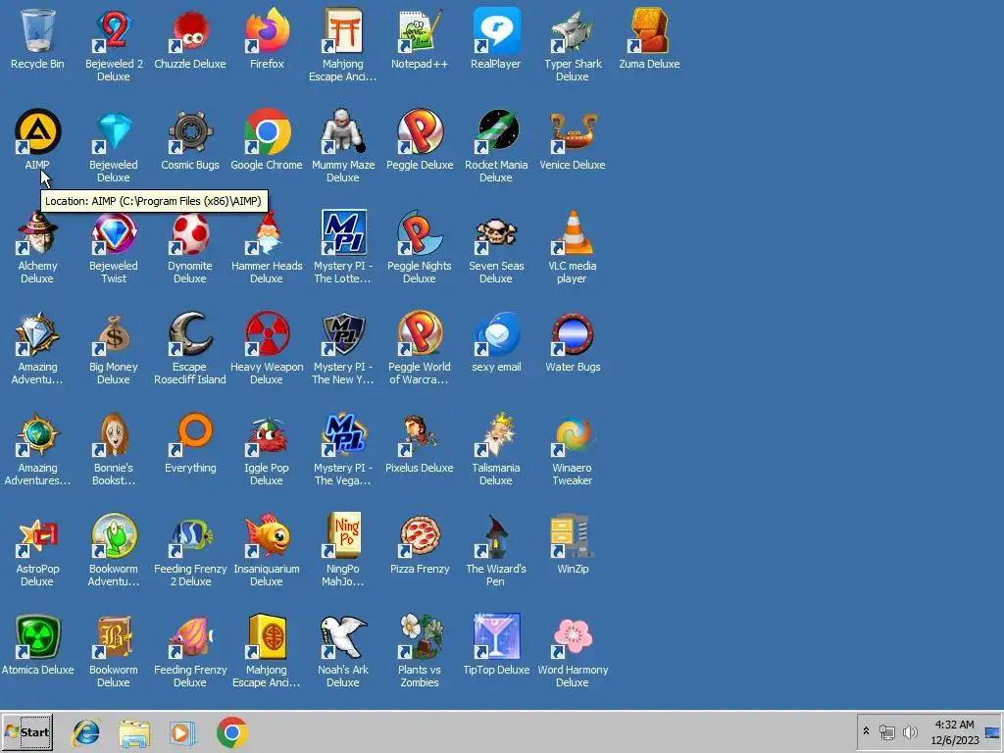
Task: Select the Winaero Tweaker icon
Action: coord(573,435)
